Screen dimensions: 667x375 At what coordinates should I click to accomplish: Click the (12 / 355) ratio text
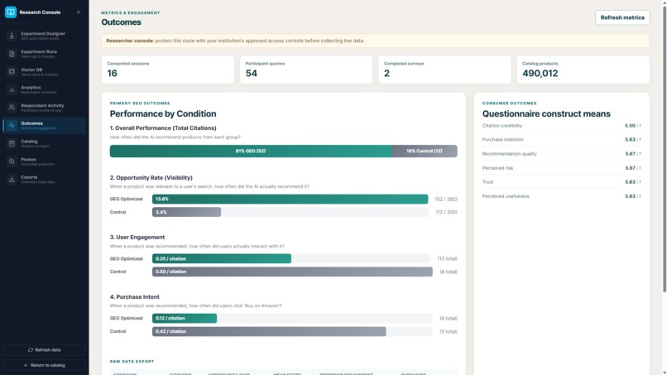446,212
